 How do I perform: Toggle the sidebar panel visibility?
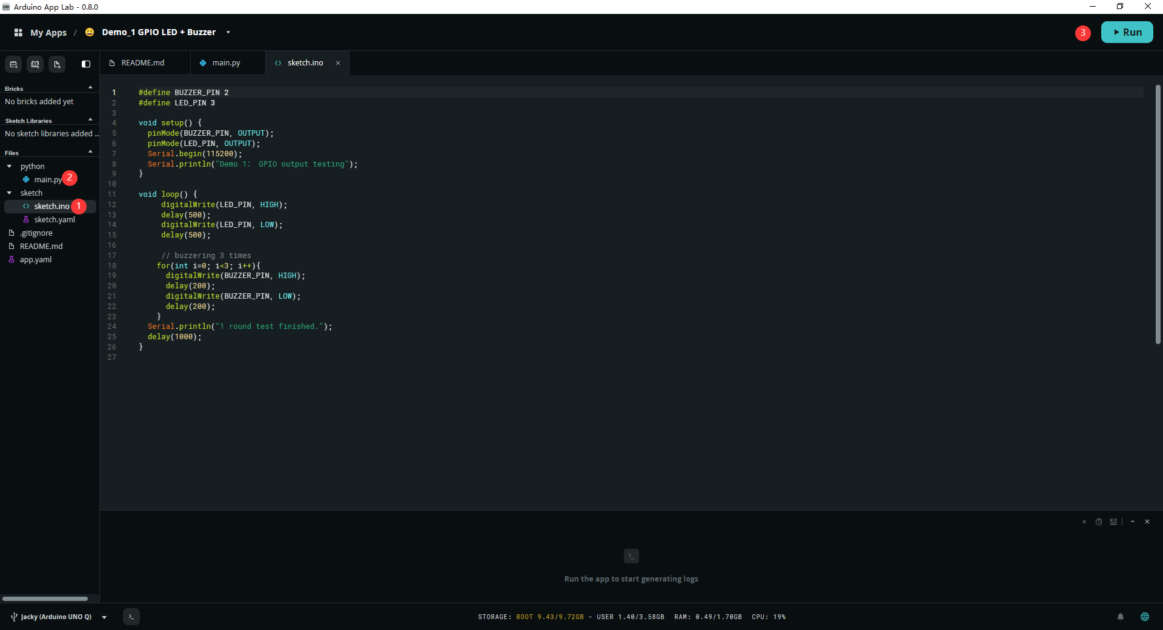pos(86,64)
